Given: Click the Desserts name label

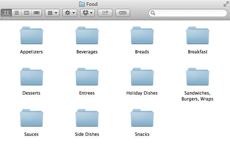Looking at the screenshot, I should pyautogui.click(x=31, y=93).
